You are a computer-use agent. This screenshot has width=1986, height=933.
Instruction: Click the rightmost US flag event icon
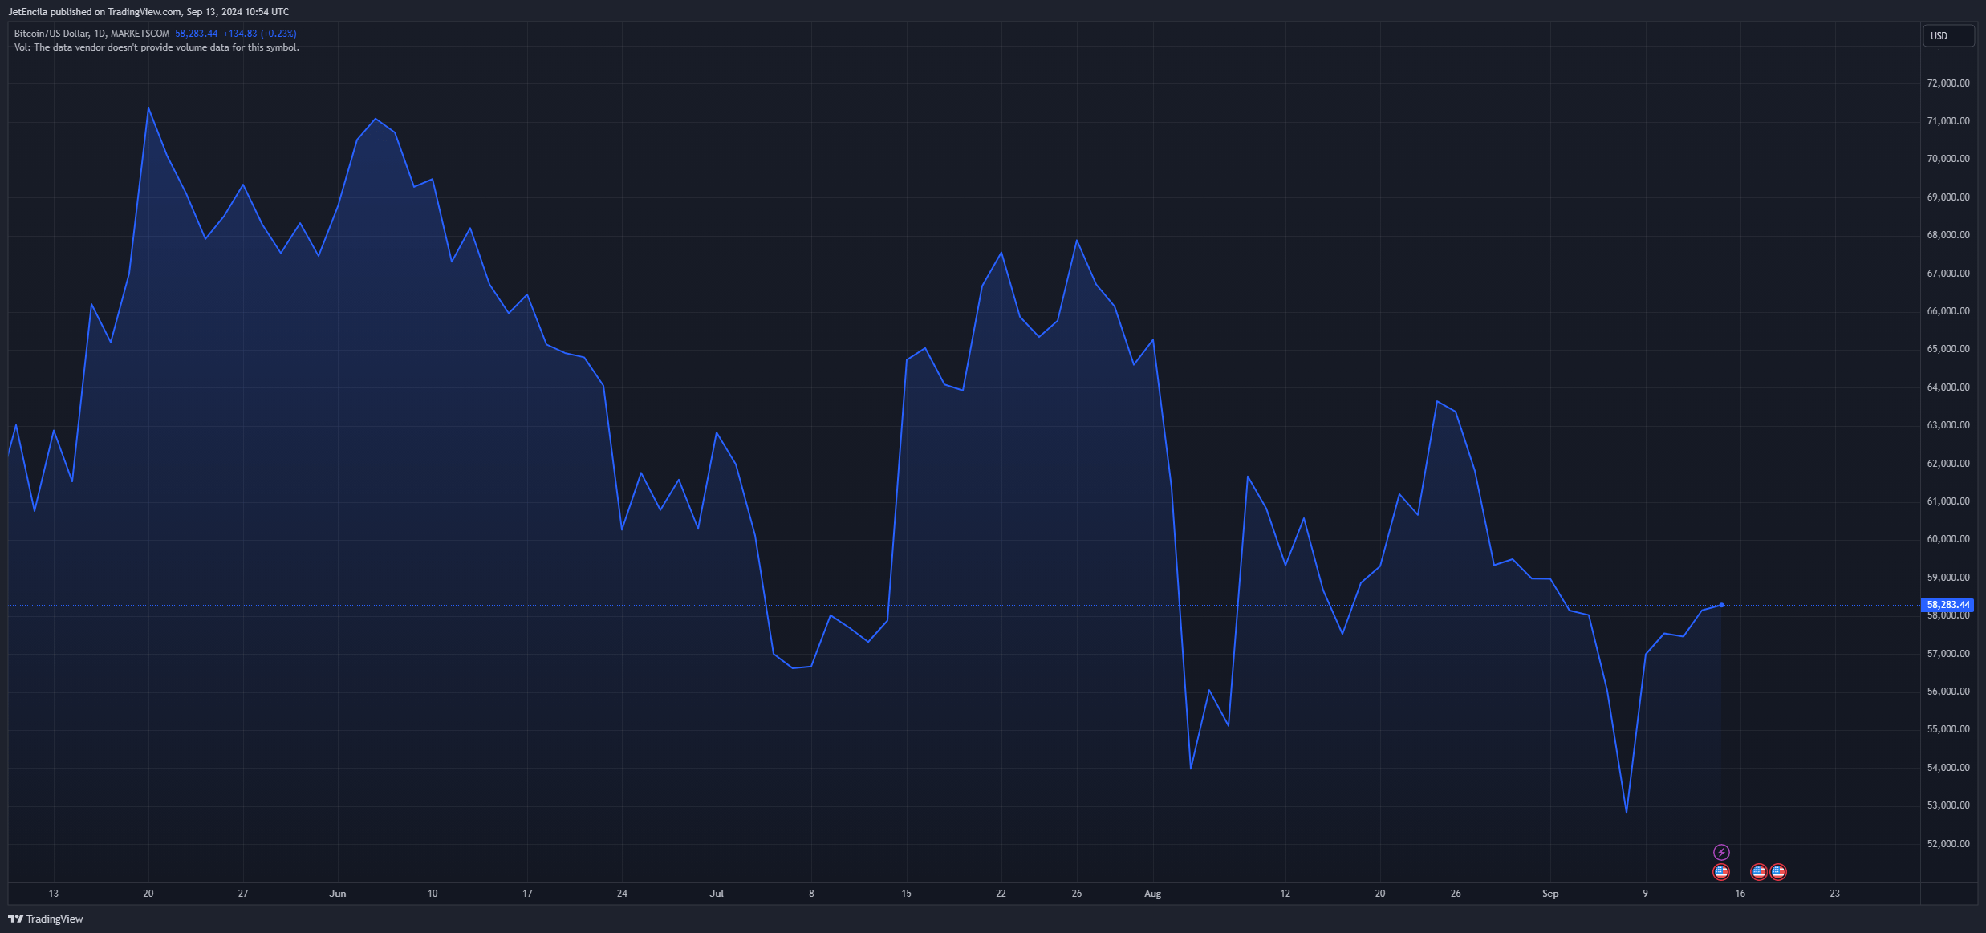click(1778, 872)
